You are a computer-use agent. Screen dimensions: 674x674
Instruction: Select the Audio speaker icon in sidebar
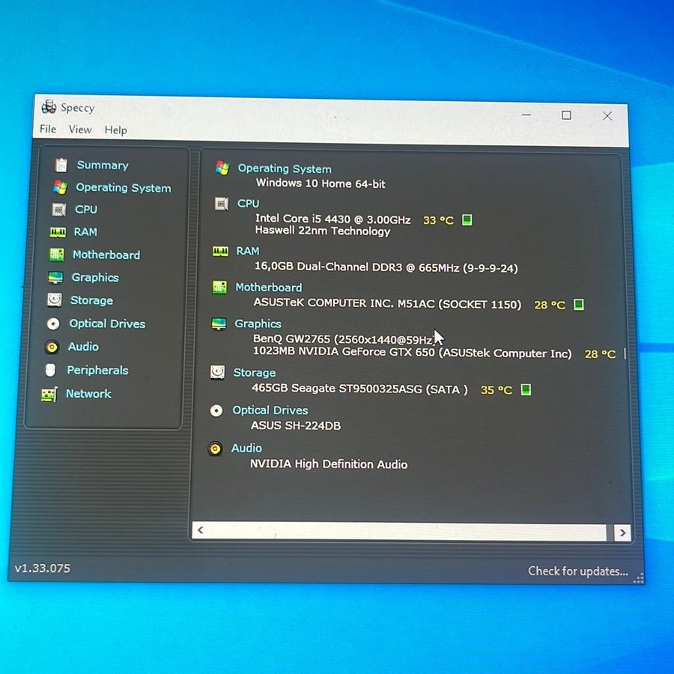52,347
